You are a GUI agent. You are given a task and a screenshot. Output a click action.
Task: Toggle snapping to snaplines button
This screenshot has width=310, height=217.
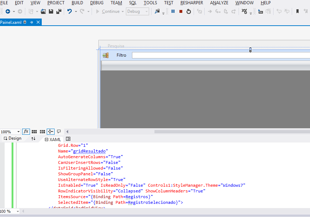50,131
